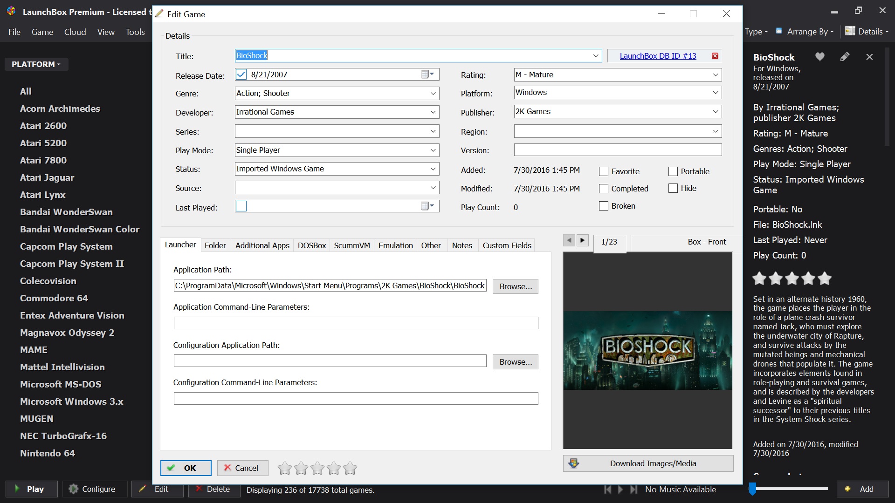895x503 pixels.
Task: Check the Hide checkbox
Action: [x=673, y=188]
